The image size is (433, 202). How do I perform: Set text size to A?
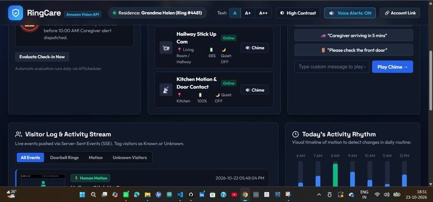click(235, 13)
